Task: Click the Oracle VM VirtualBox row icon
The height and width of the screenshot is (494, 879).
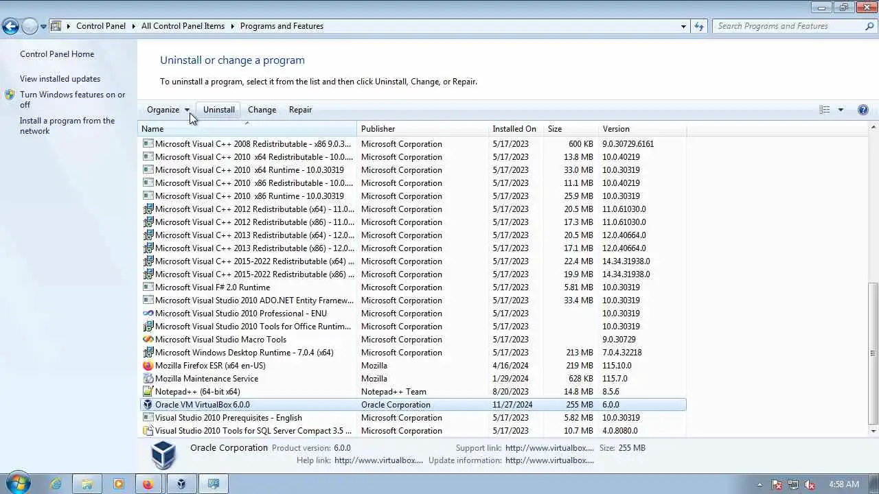Action: pyautogui.click(x=148, y=405)
